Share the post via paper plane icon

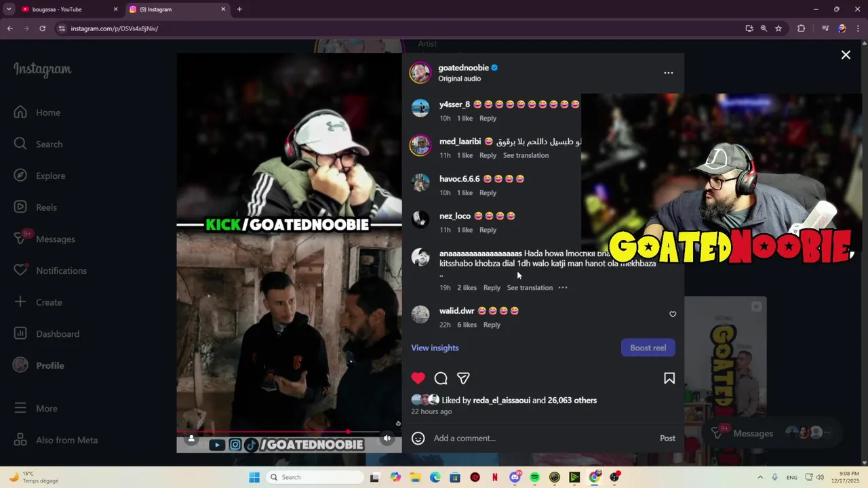[x=463, y=378]
